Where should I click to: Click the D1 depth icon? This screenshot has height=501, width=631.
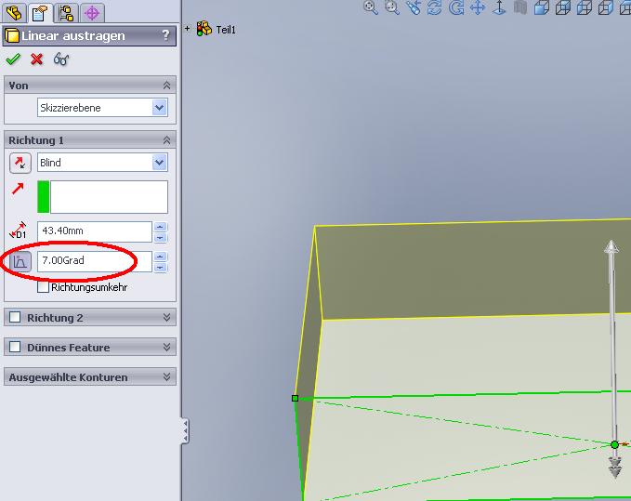(19, 231)
